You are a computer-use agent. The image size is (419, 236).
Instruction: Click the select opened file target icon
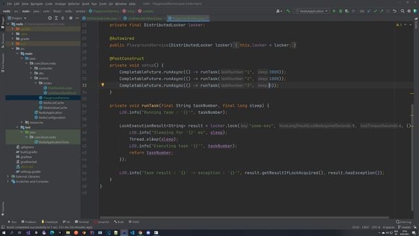click(50, 18)
